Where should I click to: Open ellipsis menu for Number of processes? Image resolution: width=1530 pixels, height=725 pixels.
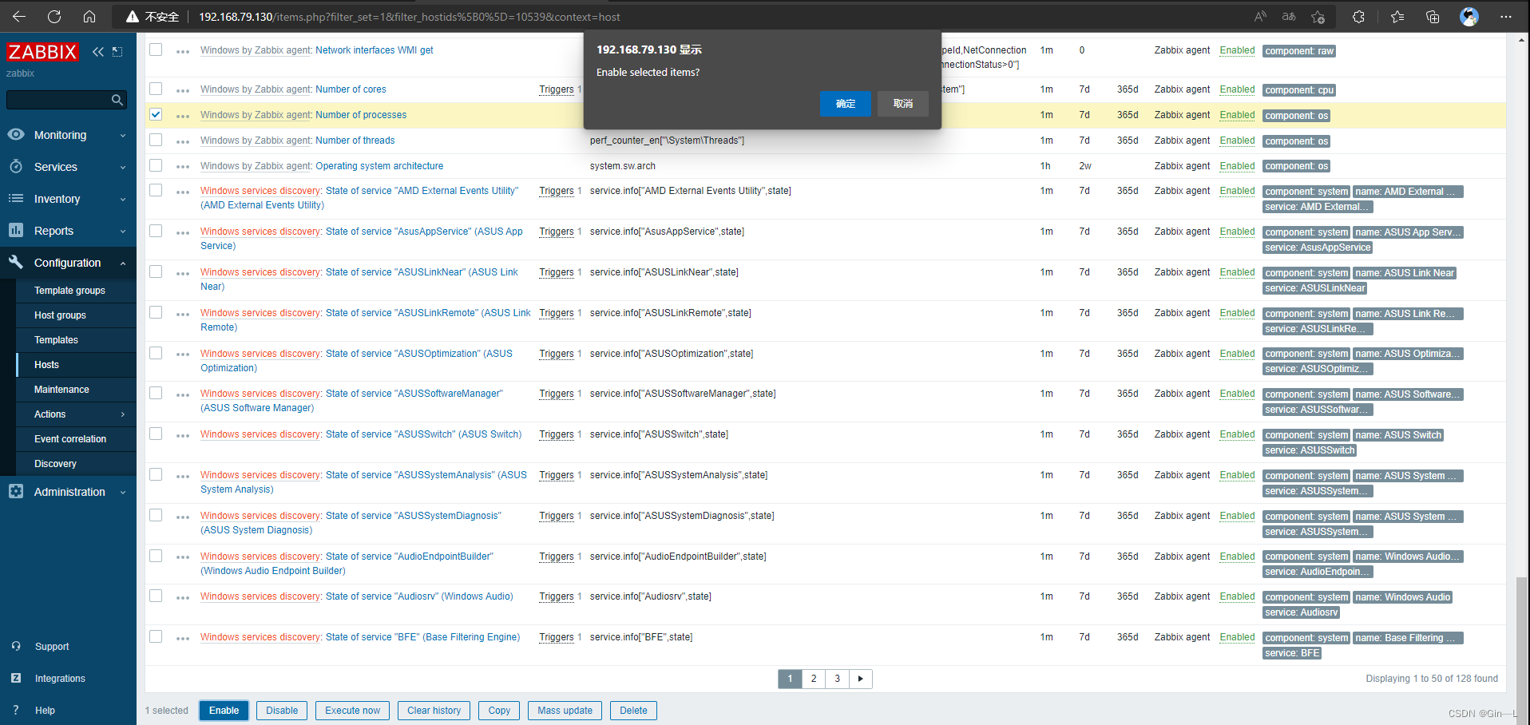coord(183,116)
